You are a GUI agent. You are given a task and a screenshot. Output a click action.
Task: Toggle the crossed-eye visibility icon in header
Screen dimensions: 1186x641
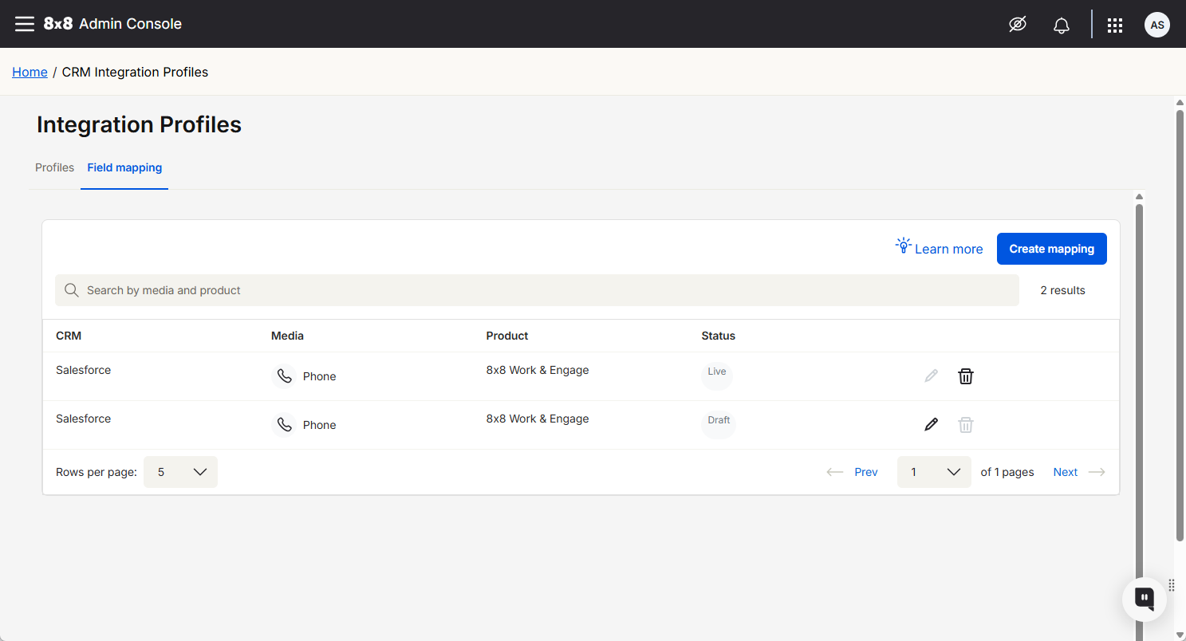coord(1017,25)
